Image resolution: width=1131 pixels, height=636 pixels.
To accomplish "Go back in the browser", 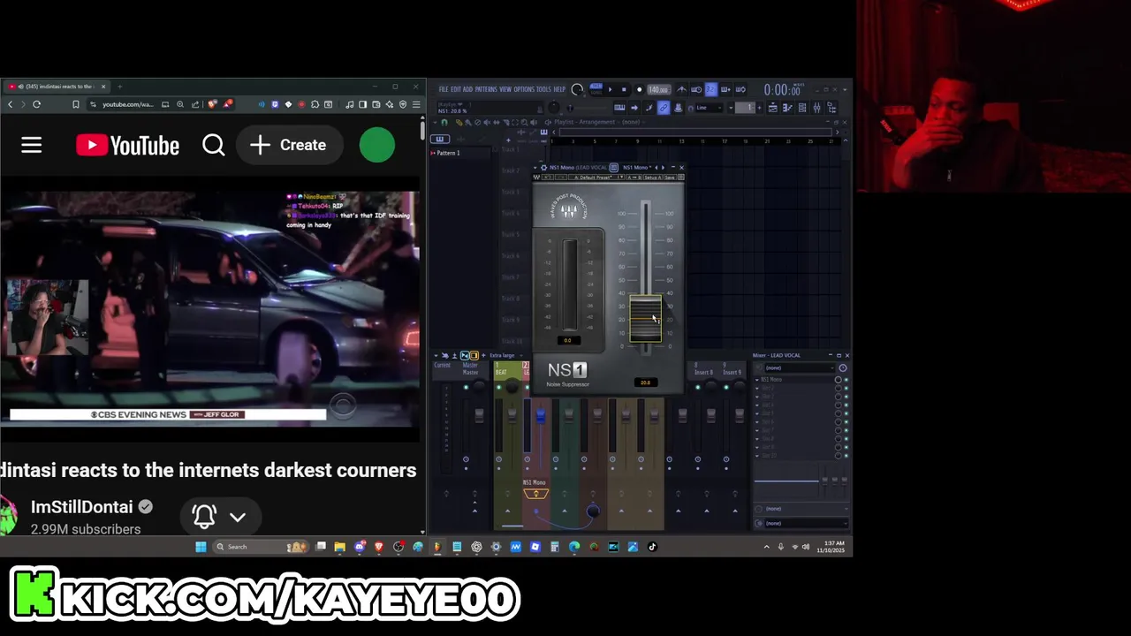I will tap(11, 104).
